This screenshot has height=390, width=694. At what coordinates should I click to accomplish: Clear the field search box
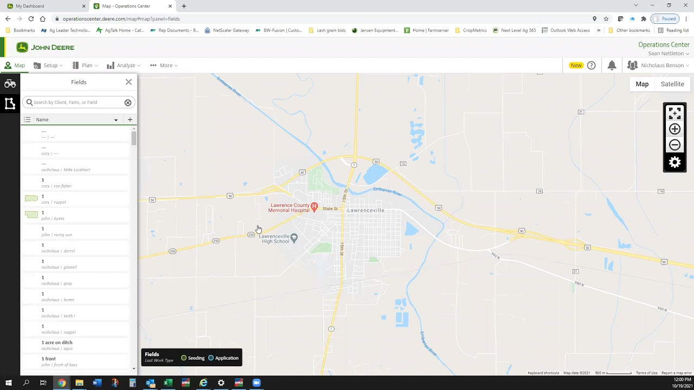tap(128, 102)
